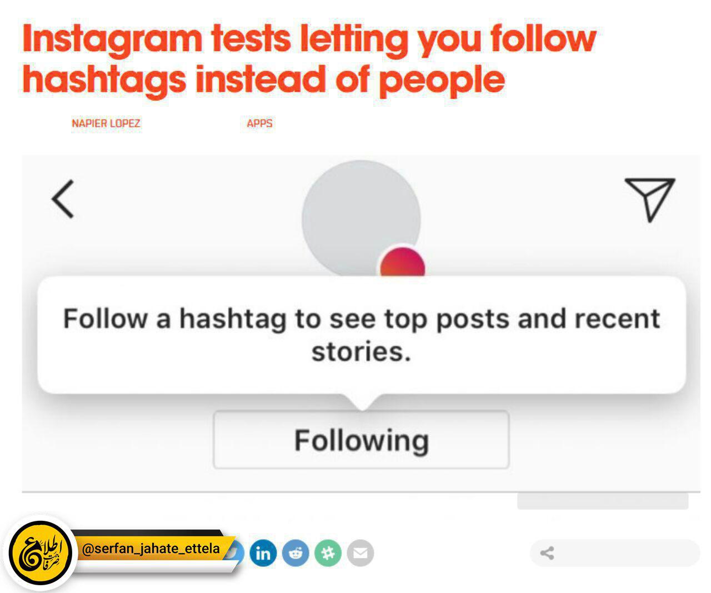
Task: Click the partially hidden Twitter share icon
Action: [237, 553]
